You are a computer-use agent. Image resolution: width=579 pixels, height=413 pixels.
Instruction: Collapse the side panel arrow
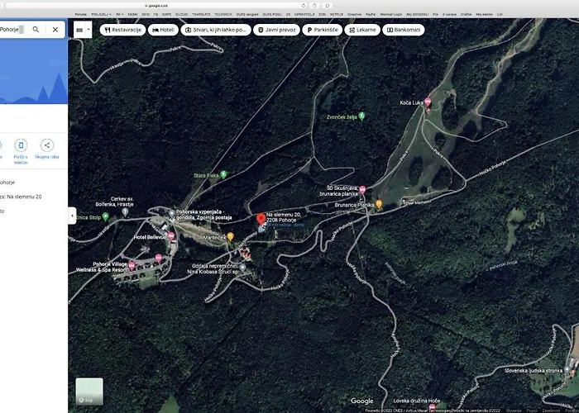tap(71, 215)
